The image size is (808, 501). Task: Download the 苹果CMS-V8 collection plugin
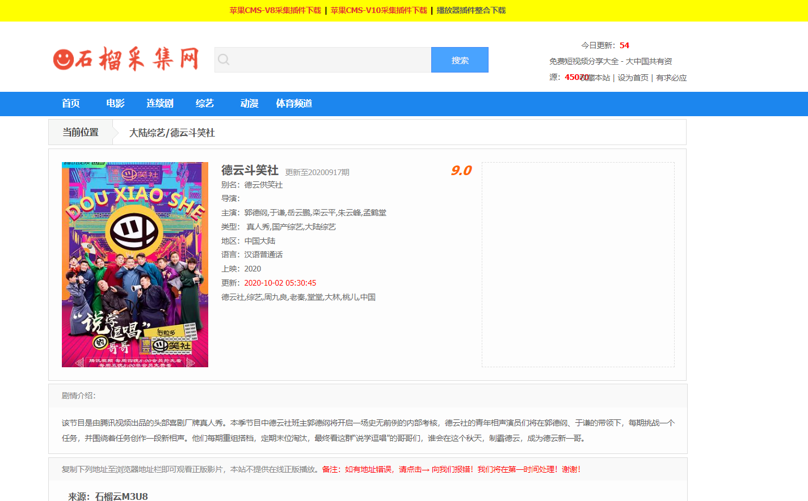(274, 10)
